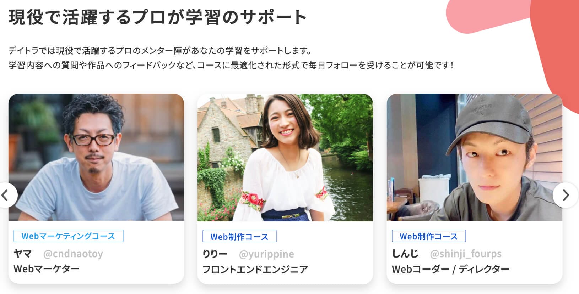Click the mentor name りりー
This screenshot has width=579, height=294.
215,254
